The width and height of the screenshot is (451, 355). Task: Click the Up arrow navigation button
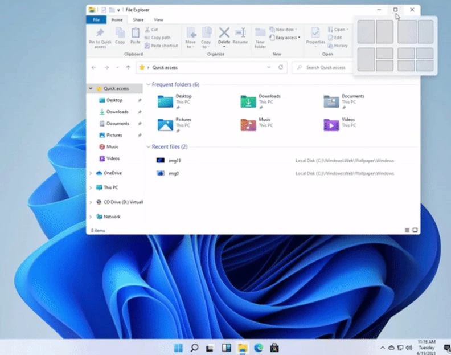point(128,67)
